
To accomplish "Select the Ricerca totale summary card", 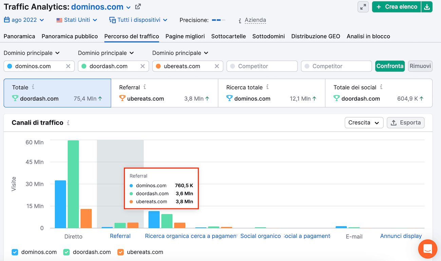I will click(x=272, y=93).
